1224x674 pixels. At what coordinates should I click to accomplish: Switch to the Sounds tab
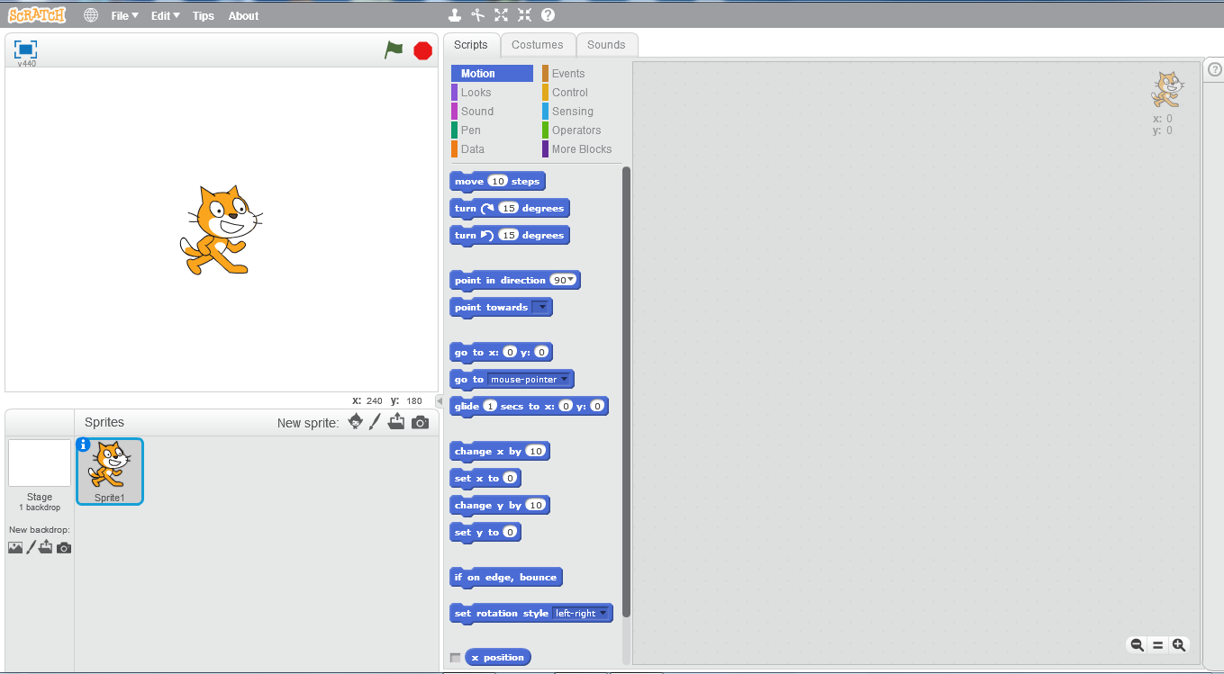(x=606, y=45)
